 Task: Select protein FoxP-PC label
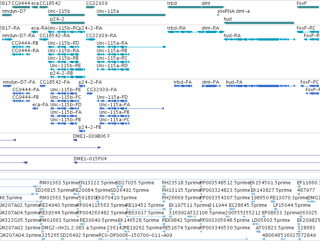(x=309, y=82)
